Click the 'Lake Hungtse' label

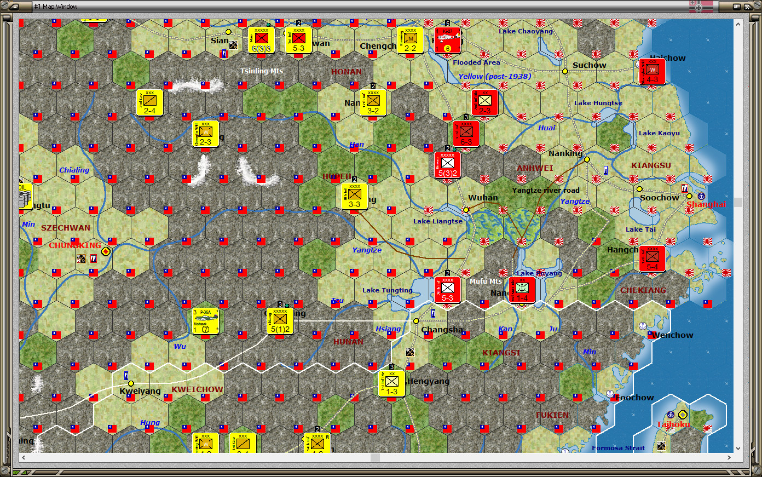(x=598, y=103)
